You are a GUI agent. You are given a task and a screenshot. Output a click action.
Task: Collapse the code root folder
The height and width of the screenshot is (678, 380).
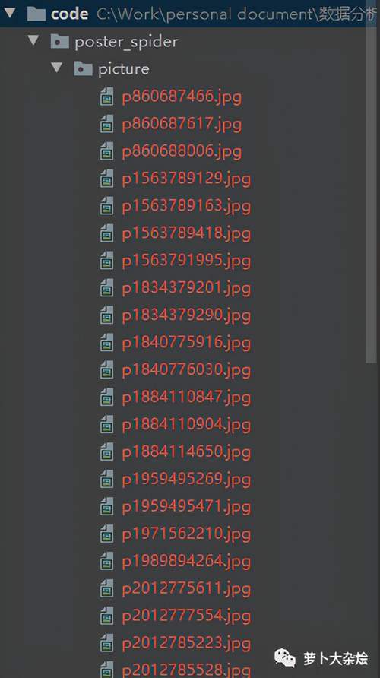click(x=10, y=13)
